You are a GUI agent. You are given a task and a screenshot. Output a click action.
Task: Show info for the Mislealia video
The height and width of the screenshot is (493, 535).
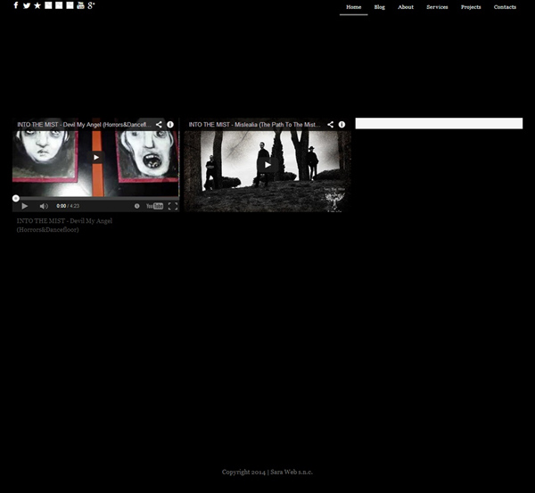tap(342, 125)
